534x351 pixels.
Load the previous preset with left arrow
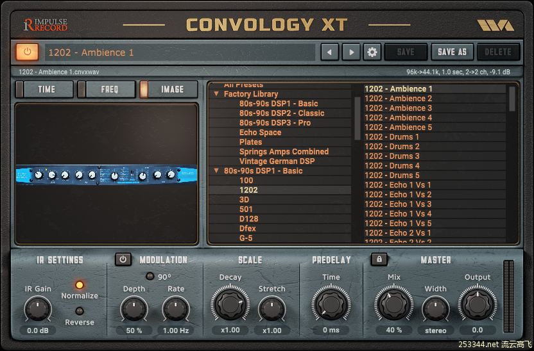coord(329,53)
